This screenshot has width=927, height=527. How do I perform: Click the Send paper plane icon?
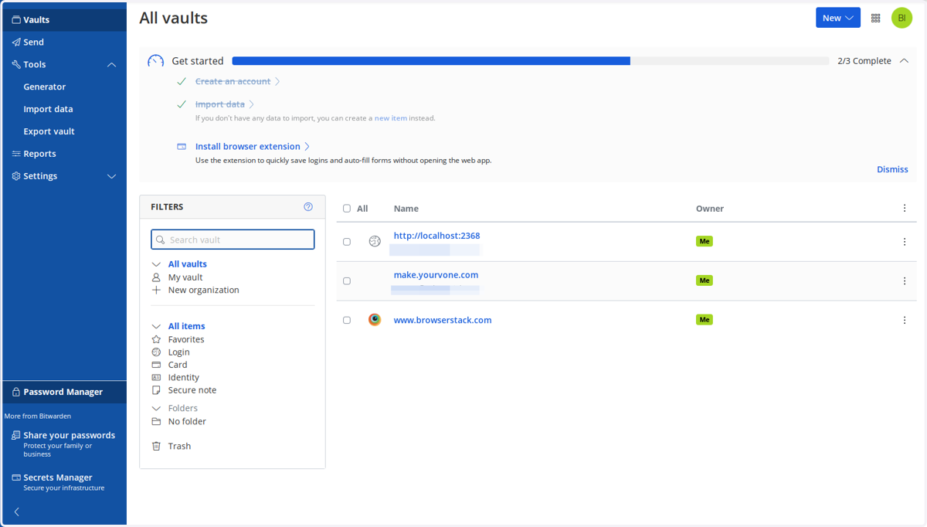(x=16, y=42)
